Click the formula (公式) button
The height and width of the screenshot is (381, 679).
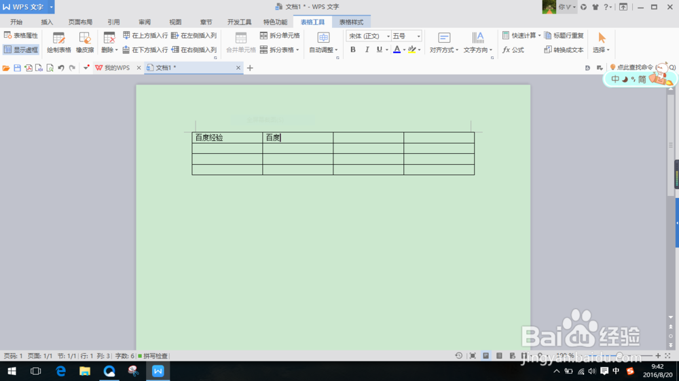coord(513,49)
